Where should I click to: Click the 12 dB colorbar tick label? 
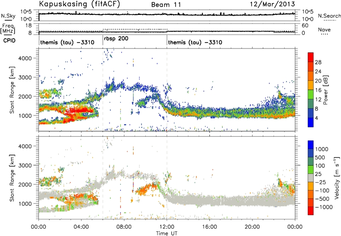(x=318, y=100)
